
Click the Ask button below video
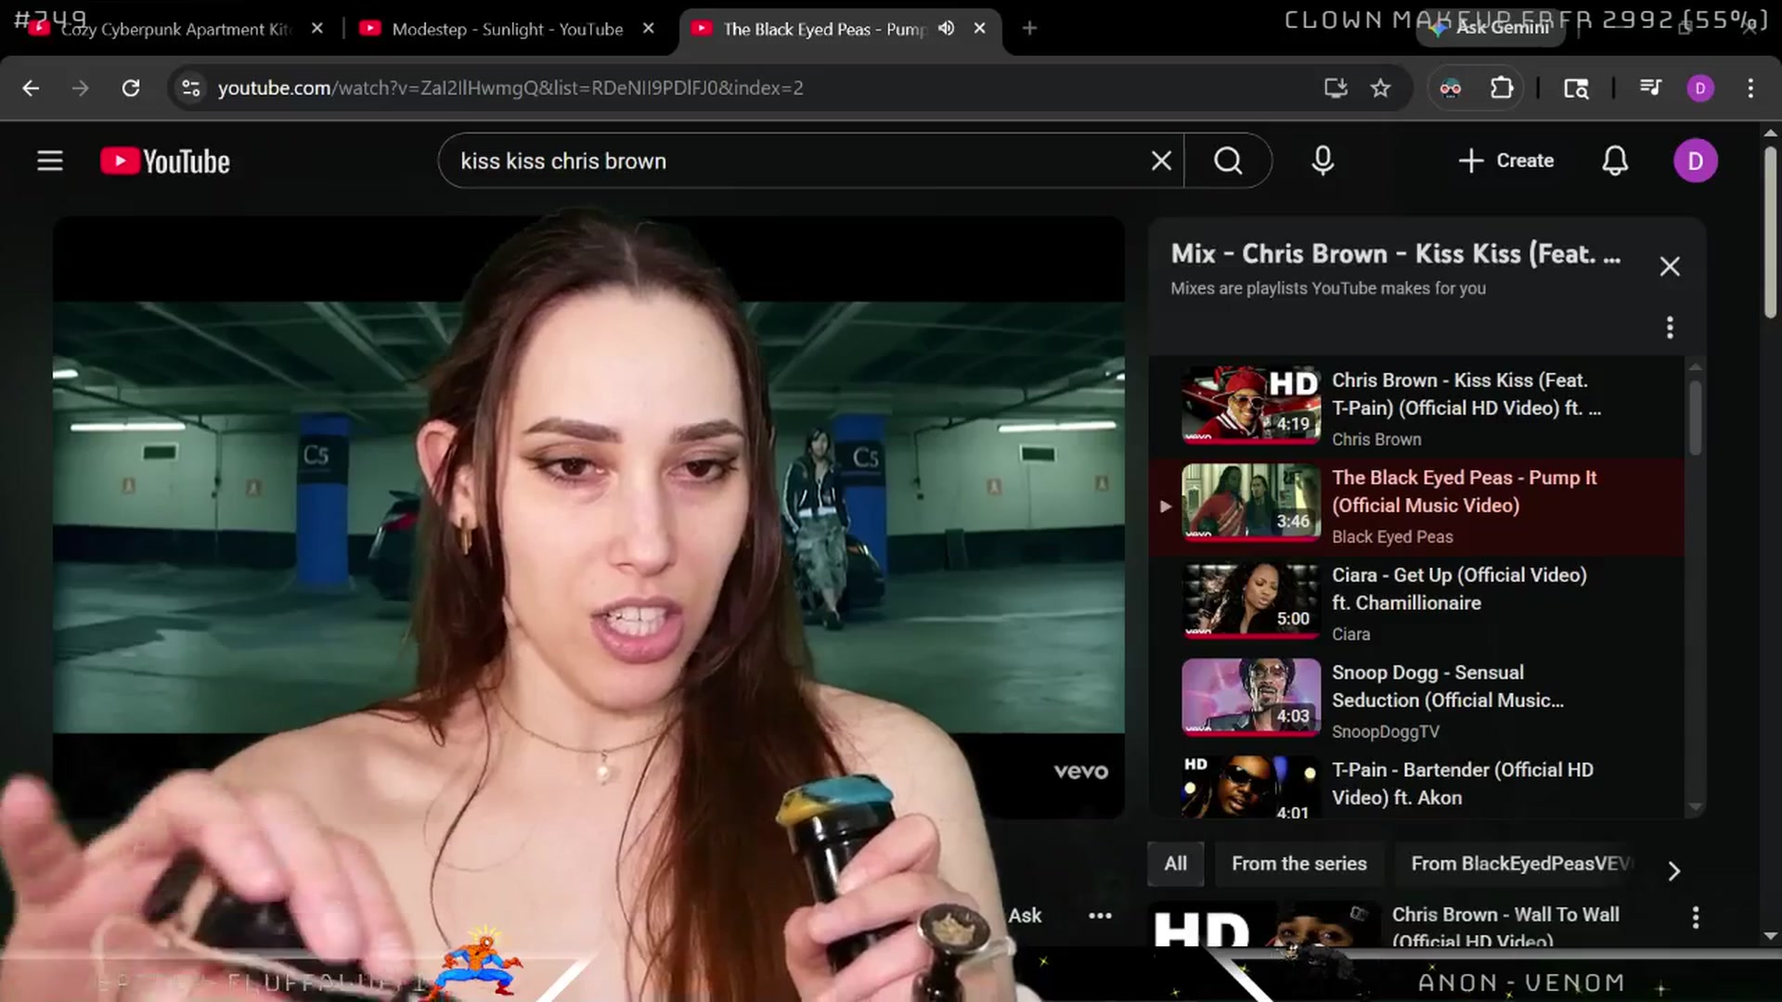1025,916
